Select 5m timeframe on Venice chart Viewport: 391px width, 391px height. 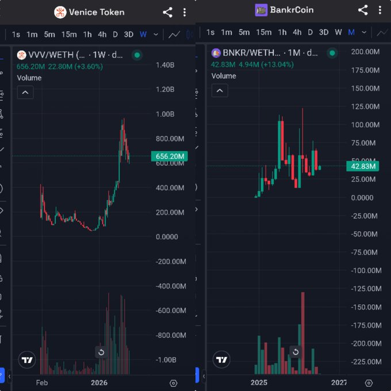tap(49, 34)
